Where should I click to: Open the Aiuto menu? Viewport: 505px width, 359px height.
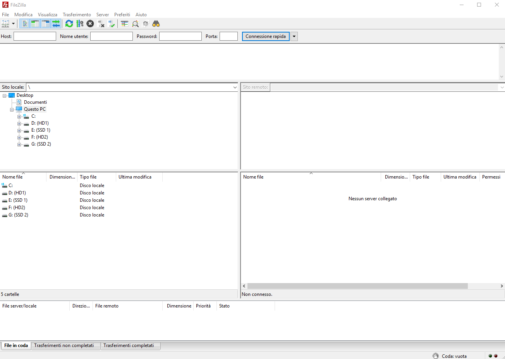[x=141, y=15]
